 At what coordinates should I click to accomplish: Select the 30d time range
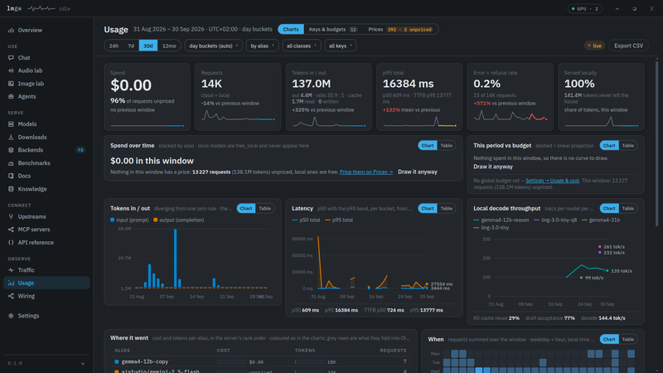point(148,46)
